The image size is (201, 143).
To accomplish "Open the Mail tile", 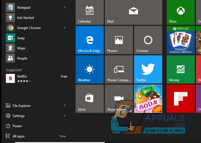I will coord(134,12).
